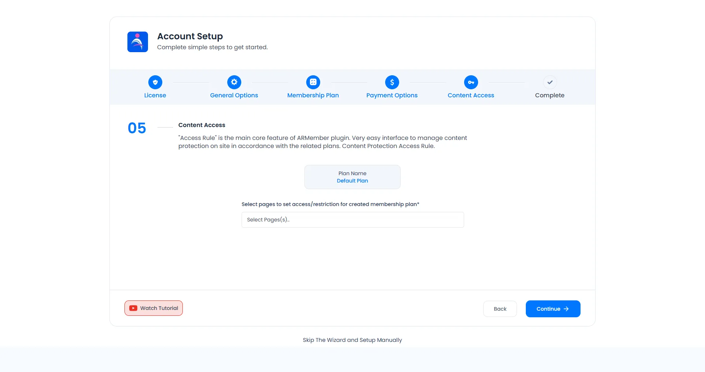Select the Complete checkmark icon

[550, 82]
